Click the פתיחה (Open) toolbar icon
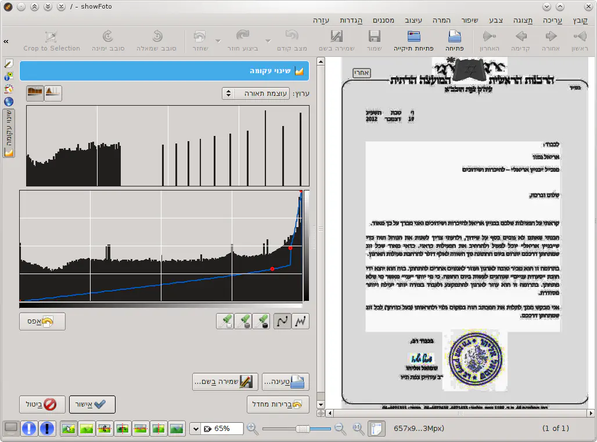The height and width of the screenshot is (442, 597). tap(454, 41)
